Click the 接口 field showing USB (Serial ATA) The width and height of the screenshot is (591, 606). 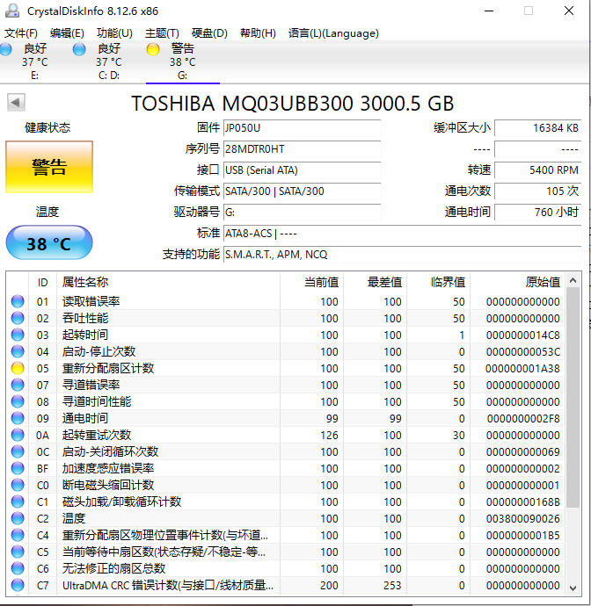pos(302,170)
